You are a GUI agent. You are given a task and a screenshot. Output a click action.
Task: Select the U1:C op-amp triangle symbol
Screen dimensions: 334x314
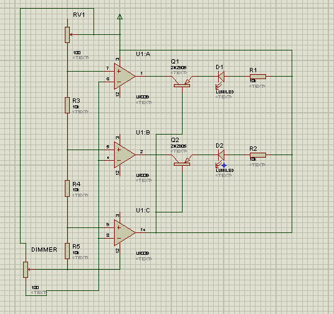point(125,232)
